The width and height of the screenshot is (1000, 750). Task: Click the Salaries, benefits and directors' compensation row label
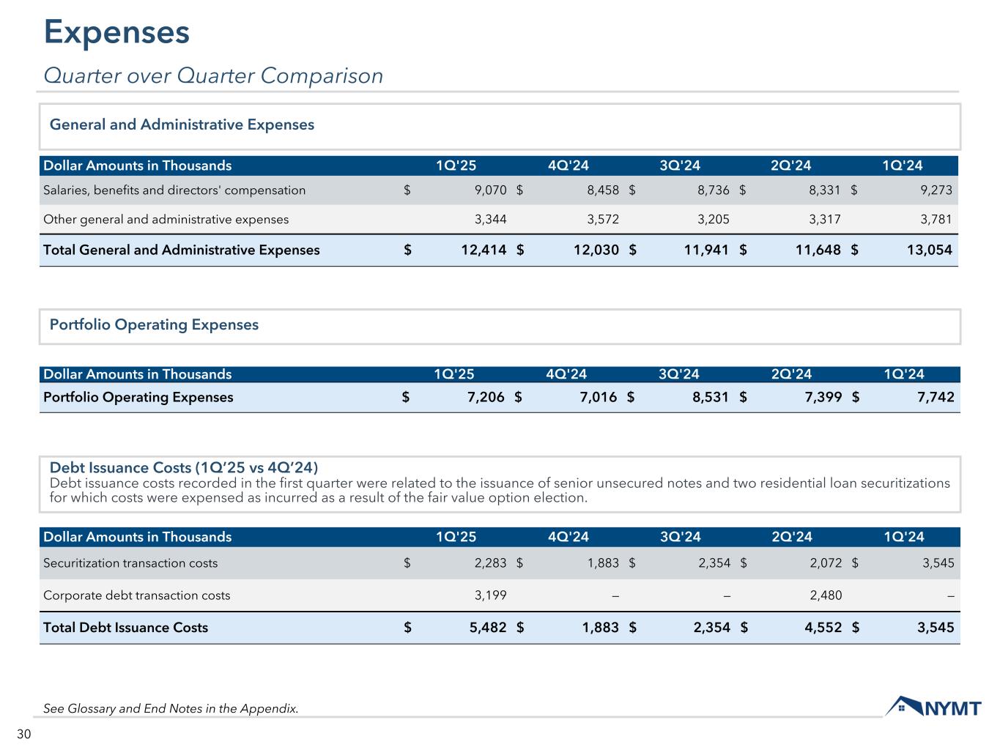tap(174, 190)
